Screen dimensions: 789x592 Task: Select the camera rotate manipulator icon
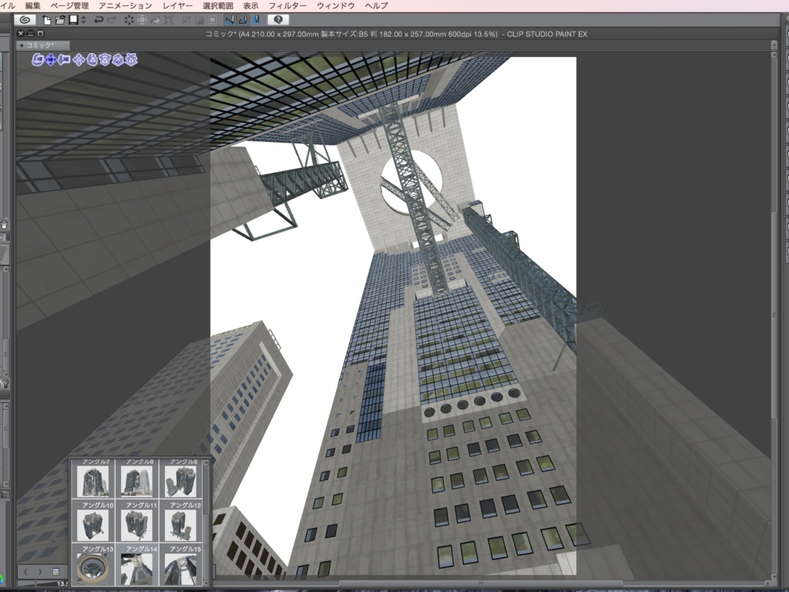(38, 60)
